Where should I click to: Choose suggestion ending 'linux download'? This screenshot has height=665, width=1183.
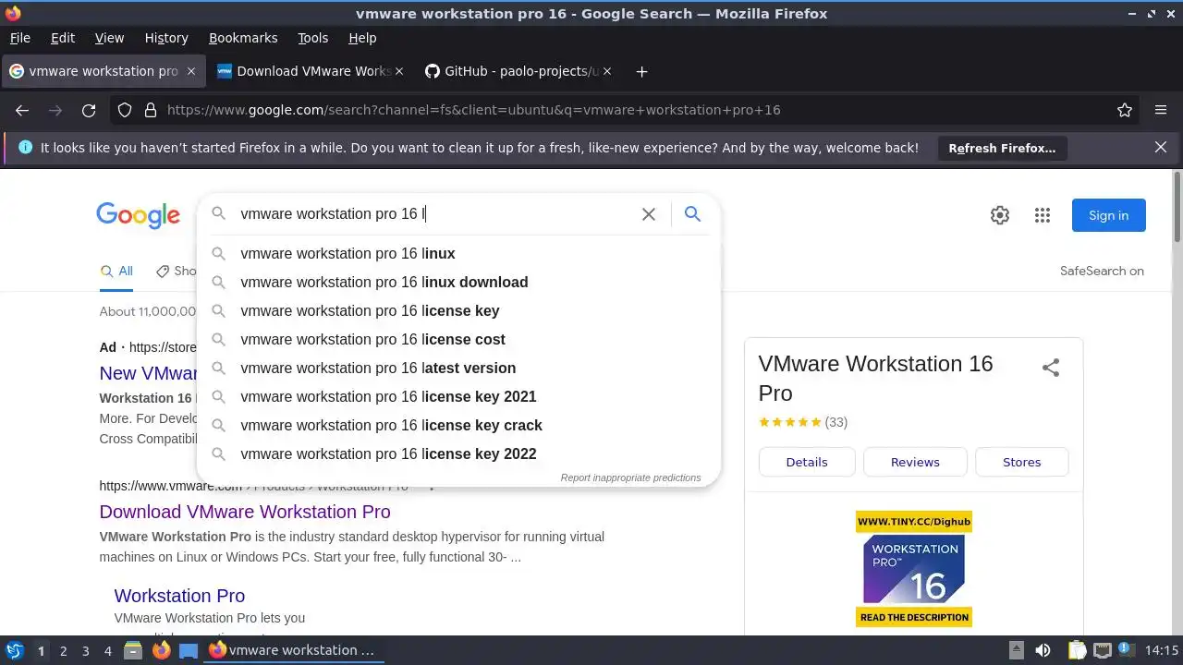pos(458,282)
